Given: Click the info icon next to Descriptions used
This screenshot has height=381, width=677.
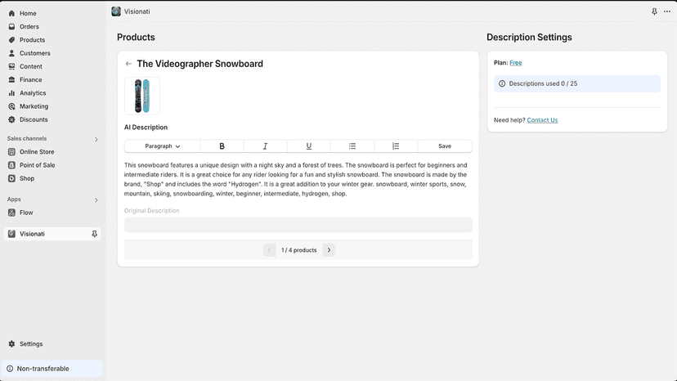Looking at the screenshot, I should tap(502, 83).
